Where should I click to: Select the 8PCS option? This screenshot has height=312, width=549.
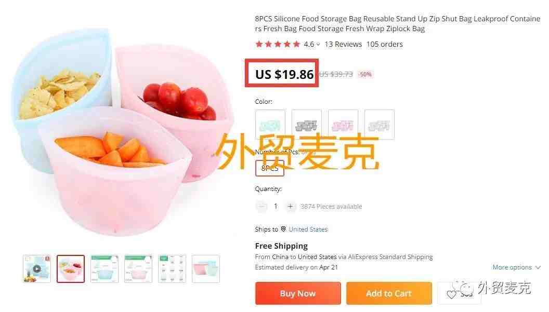coord(270,168)
